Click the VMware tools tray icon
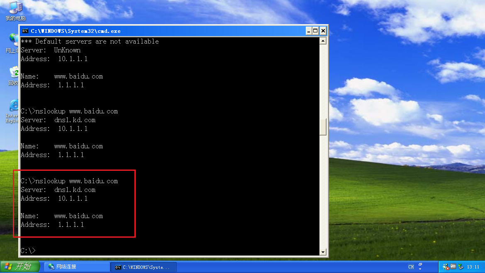 tap(453, 266)
